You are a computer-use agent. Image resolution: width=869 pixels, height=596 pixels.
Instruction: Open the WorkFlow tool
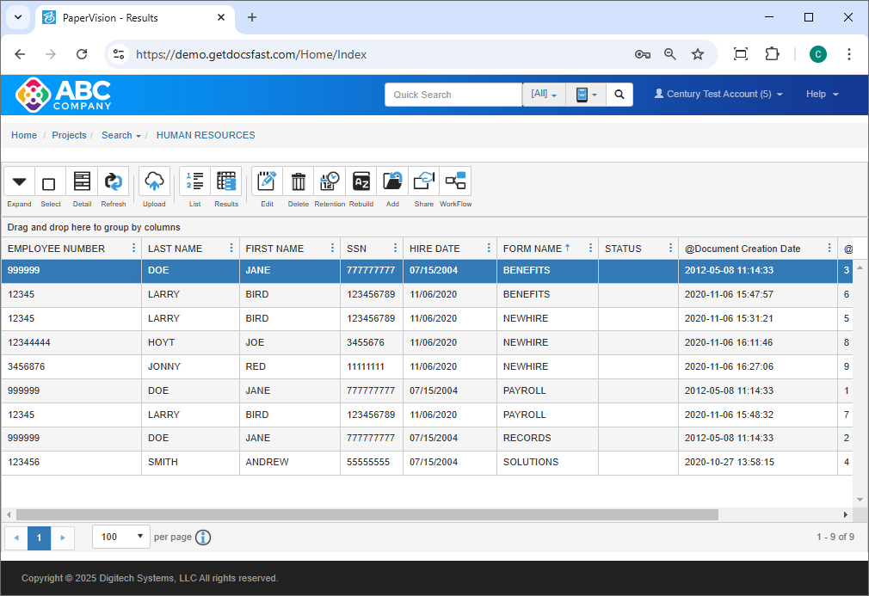tap(455, 182)
